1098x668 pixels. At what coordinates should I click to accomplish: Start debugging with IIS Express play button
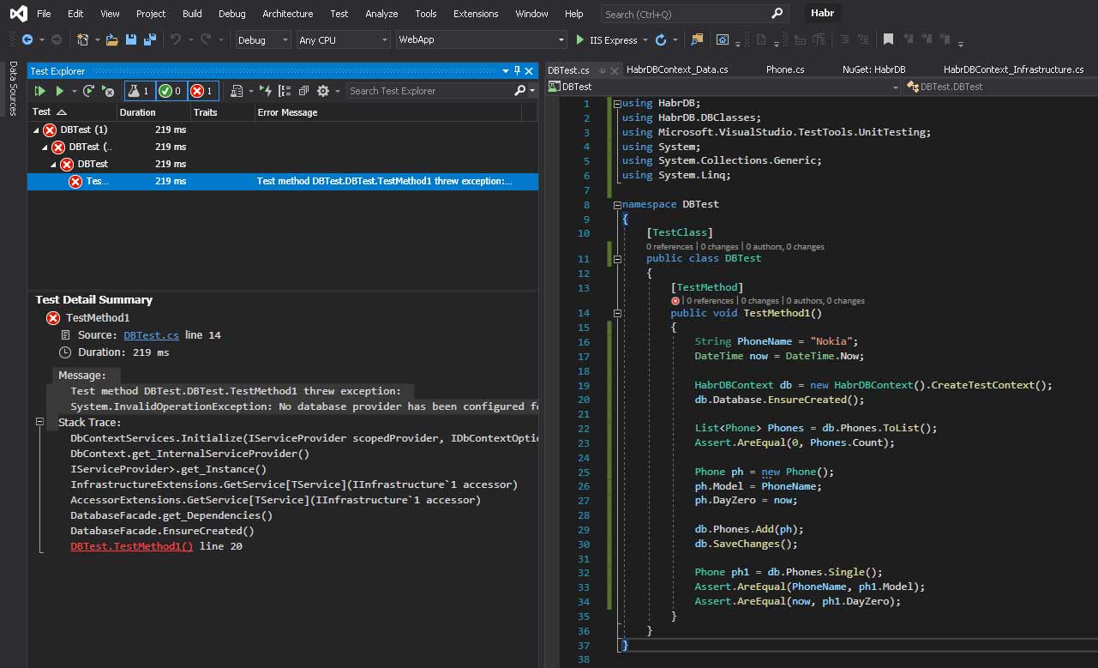tap(580, 39)
